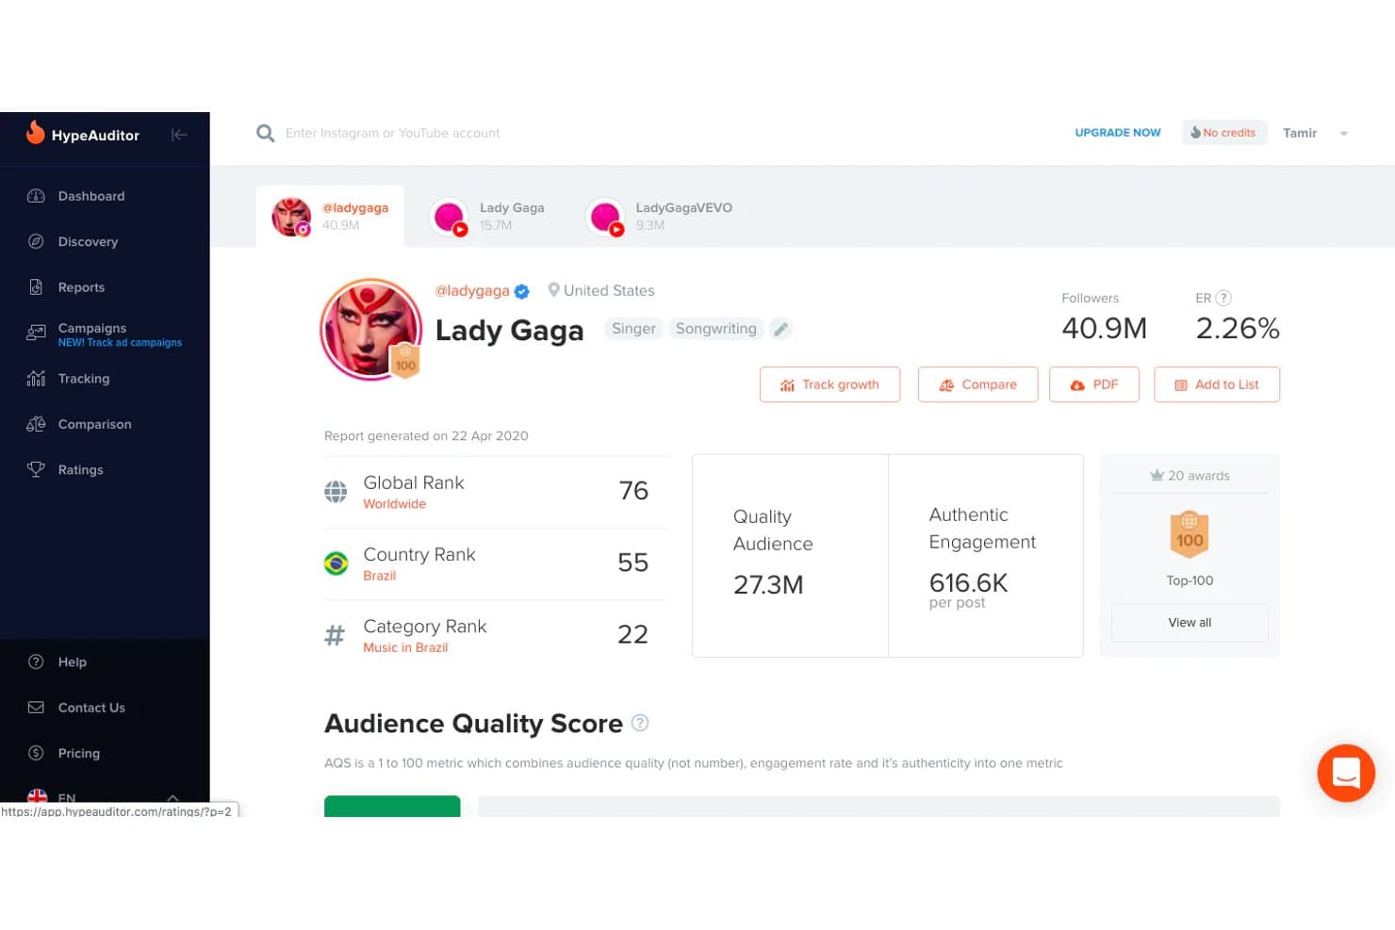Click the Add to List button
Screen dimensions: 1395x930
pyautogui.click(x=1217, y=384)
